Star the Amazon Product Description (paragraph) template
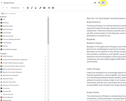 [x=45, y=60]
